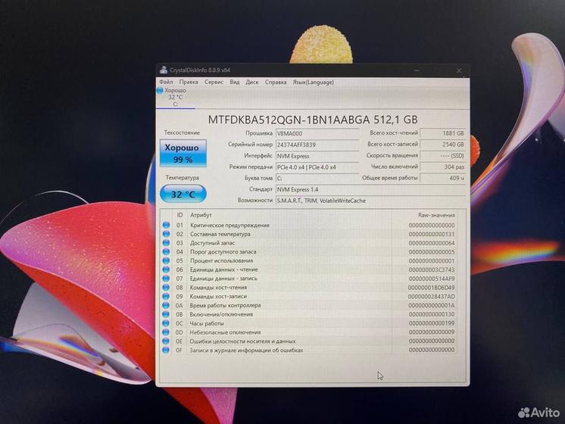This screenshot has width=565, height=424.
Task: Click the Стандарт field NVM Express 1.4
Action: tap(370, 189)
